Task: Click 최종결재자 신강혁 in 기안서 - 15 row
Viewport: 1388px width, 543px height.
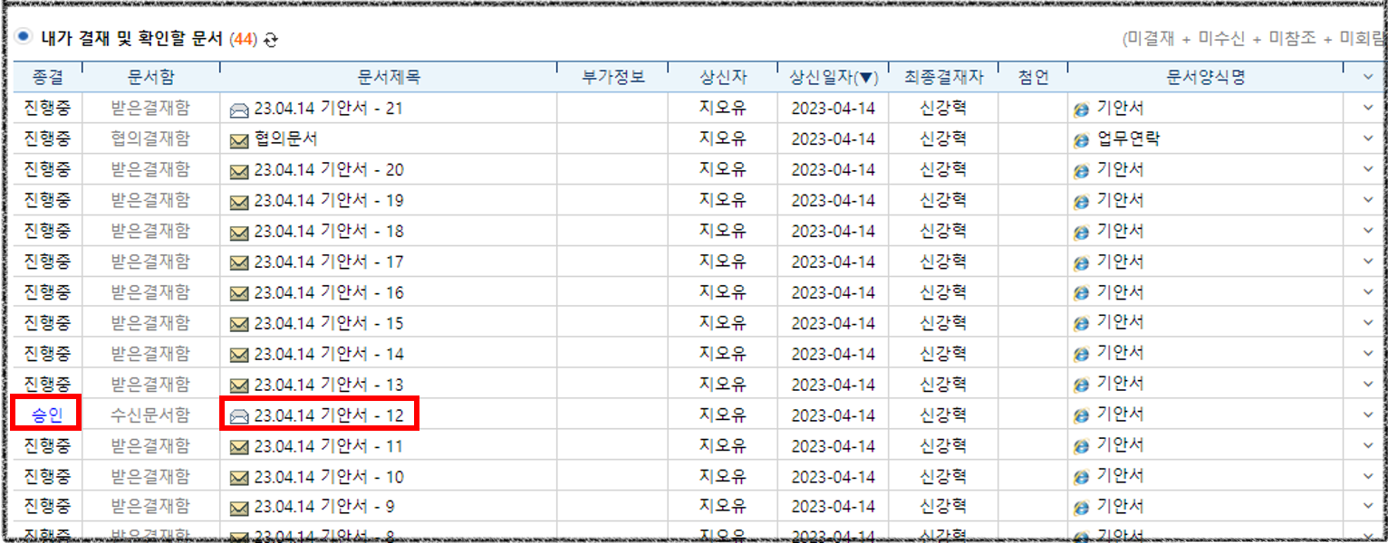Action: [942, 323]
